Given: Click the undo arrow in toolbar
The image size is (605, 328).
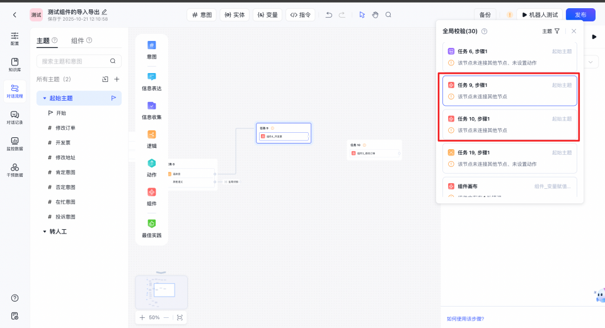Looking at the screenshot, I should [328, 14].
